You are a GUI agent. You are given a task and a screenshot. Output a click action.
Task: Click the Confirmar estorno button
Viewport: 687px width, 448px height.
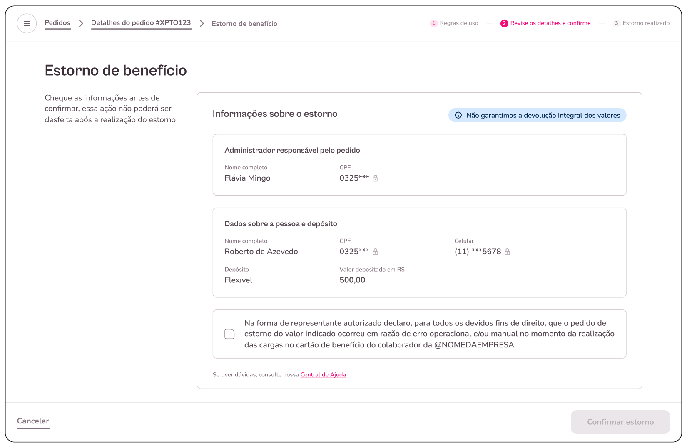point(620,422)
